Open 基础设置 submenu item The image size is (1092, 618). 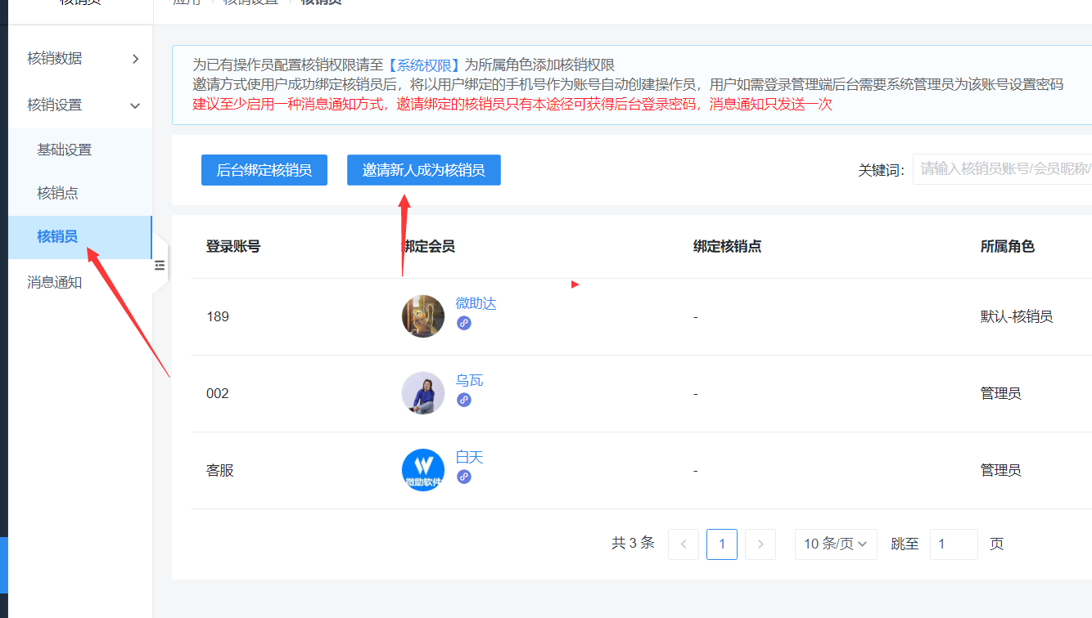click(80, 150)
